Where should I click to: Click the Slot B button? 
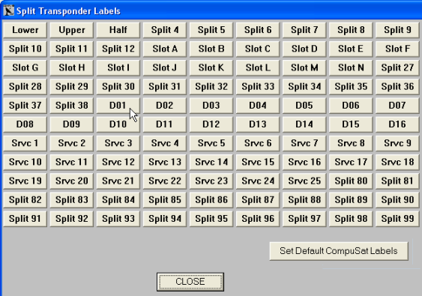[x=211, y=49]
